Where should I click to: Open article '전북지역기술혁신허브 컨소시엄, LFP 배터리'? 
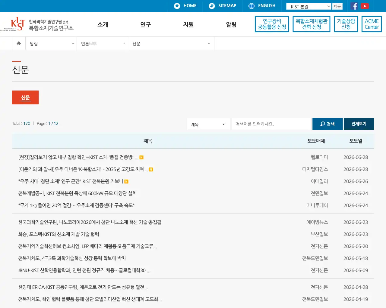87,246
